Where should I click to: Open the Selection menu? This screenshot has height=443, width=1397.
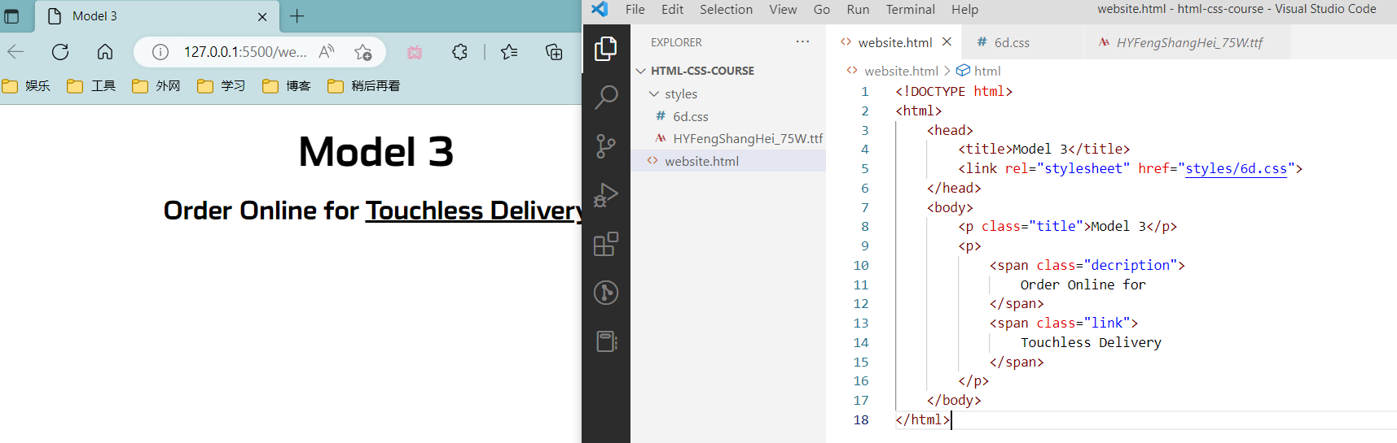pyautogui.click(x=726, y=10)
